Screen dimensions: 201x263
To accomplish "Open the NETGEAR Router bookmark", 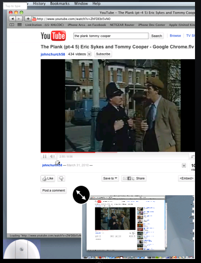I will 122,25.
